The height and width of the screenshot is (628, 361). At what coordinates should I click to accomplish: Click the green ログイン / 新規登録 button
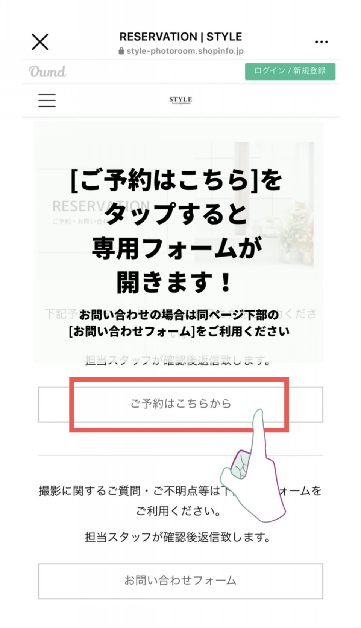[290, 71]
